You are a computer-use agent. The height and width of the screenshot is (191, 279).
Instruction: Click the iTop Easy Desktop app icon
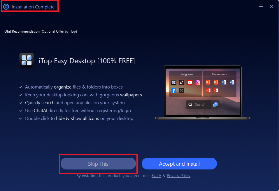27,60
